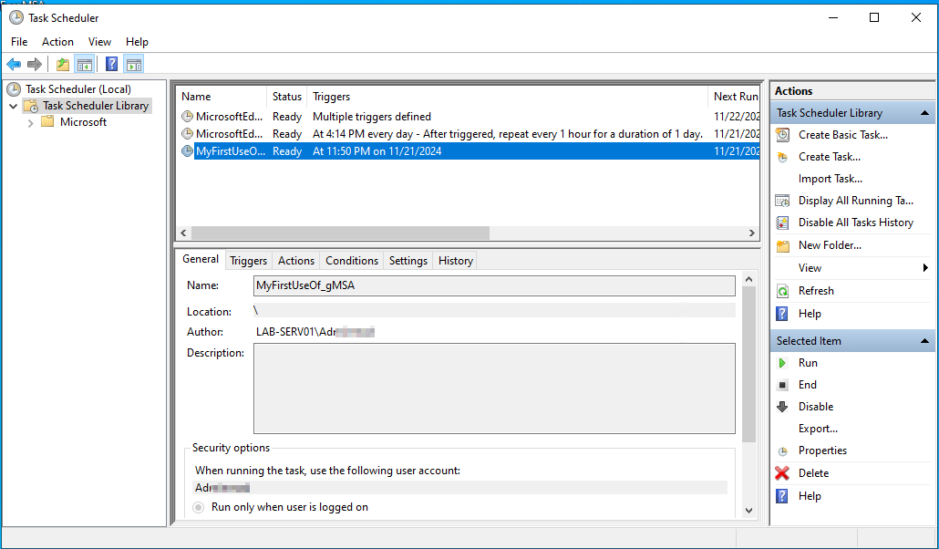The image size is (939, 549).
Task: Click the Back arrow toolbar icon
Action: 14,64
